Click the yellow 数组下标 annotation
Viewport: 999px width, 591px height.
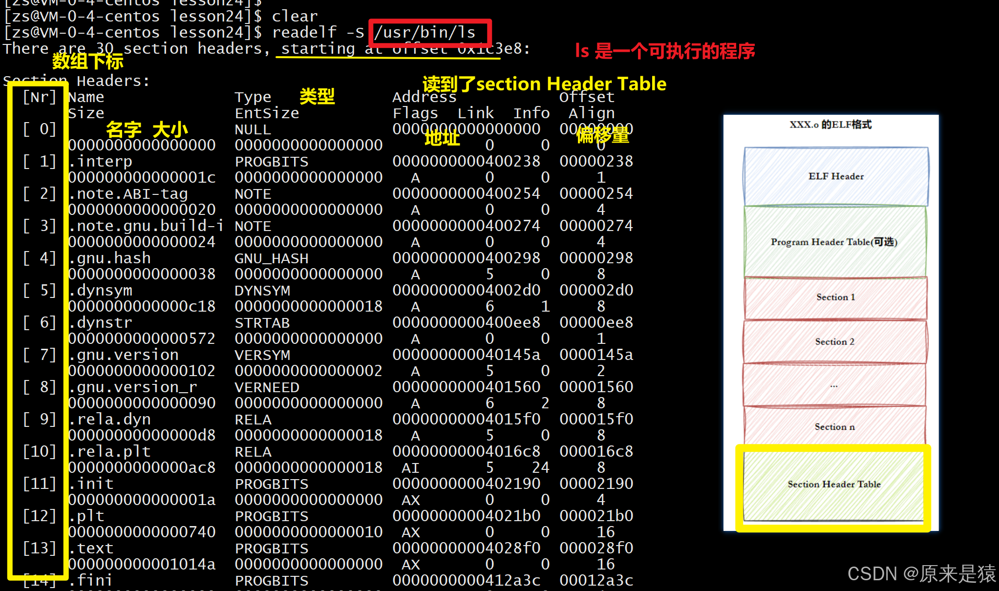(87, 62)
